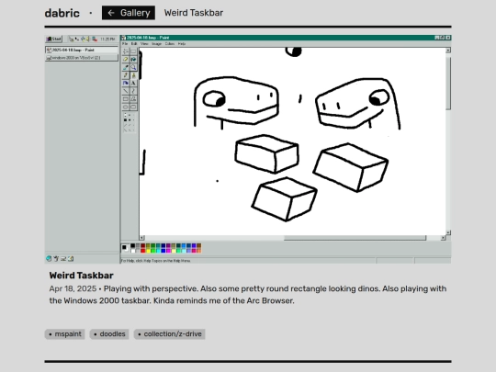The height and width of the screenshot is (372, 496).
Task: Go back to the Gallery
Action: coord(129,13)
